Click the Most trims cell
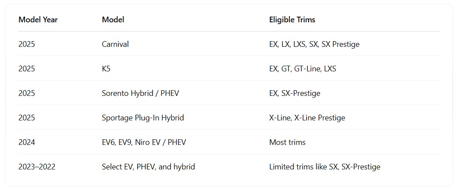The height and width of the screenshot is (190, 459). pos(287,142)
